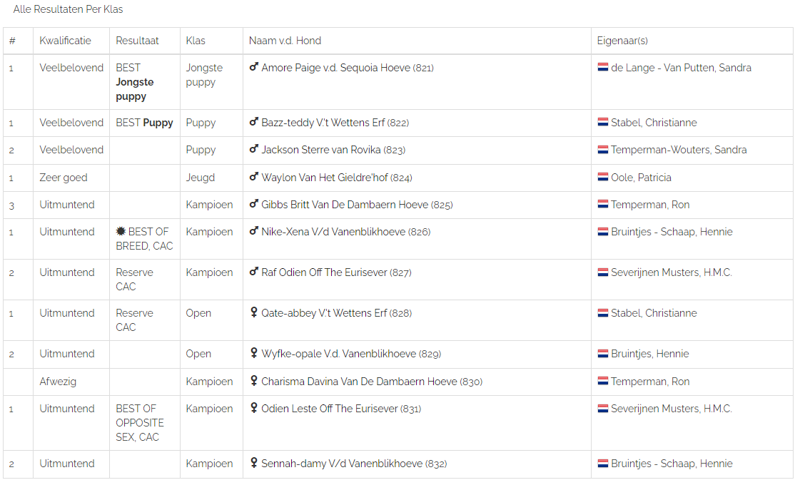The height and width of the screenshot is (480, 795).
Task: Open Odien Leste Off The Eurisever entry
Action: pyautogui.click(x=329, y=409)
